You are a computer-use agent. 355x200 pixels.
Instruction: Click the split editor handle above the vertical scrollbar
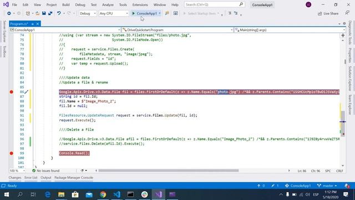[x=343, y=36]
